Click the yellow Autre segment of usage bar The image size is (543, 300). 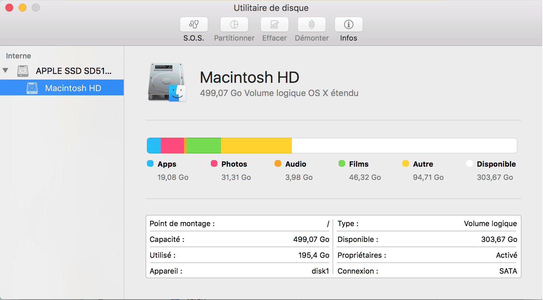[256, 146]
